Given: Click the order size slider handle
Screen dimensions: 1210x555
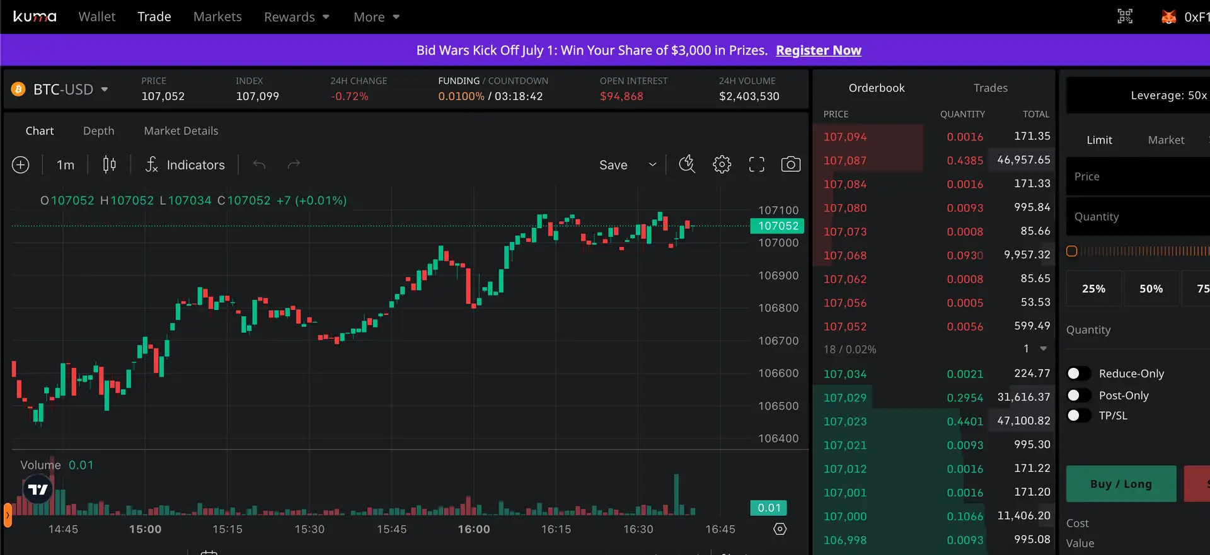Looking at the screenshot, I should tap(1071, 251).
